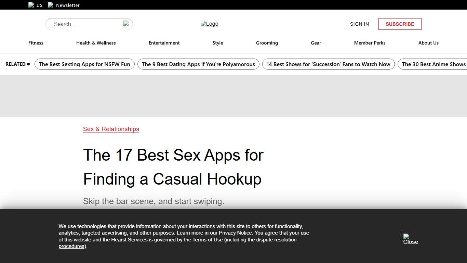Screen dimensions: 467x263
Task: Open the US region flag icon
Action: [x=31, y=5]
